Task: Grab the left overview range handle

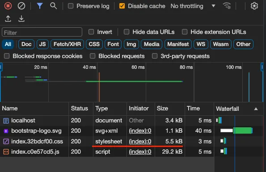Action: tap(1, 67)
